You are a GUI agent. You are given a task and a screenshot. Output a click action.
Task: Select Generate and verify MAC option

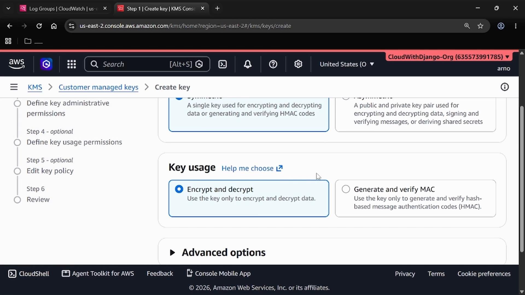[x=415, y=198]
